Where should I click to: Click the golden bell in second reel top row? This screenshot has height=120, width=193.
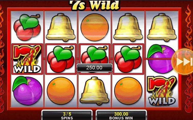pyautogui.click(x=61, y=27)
